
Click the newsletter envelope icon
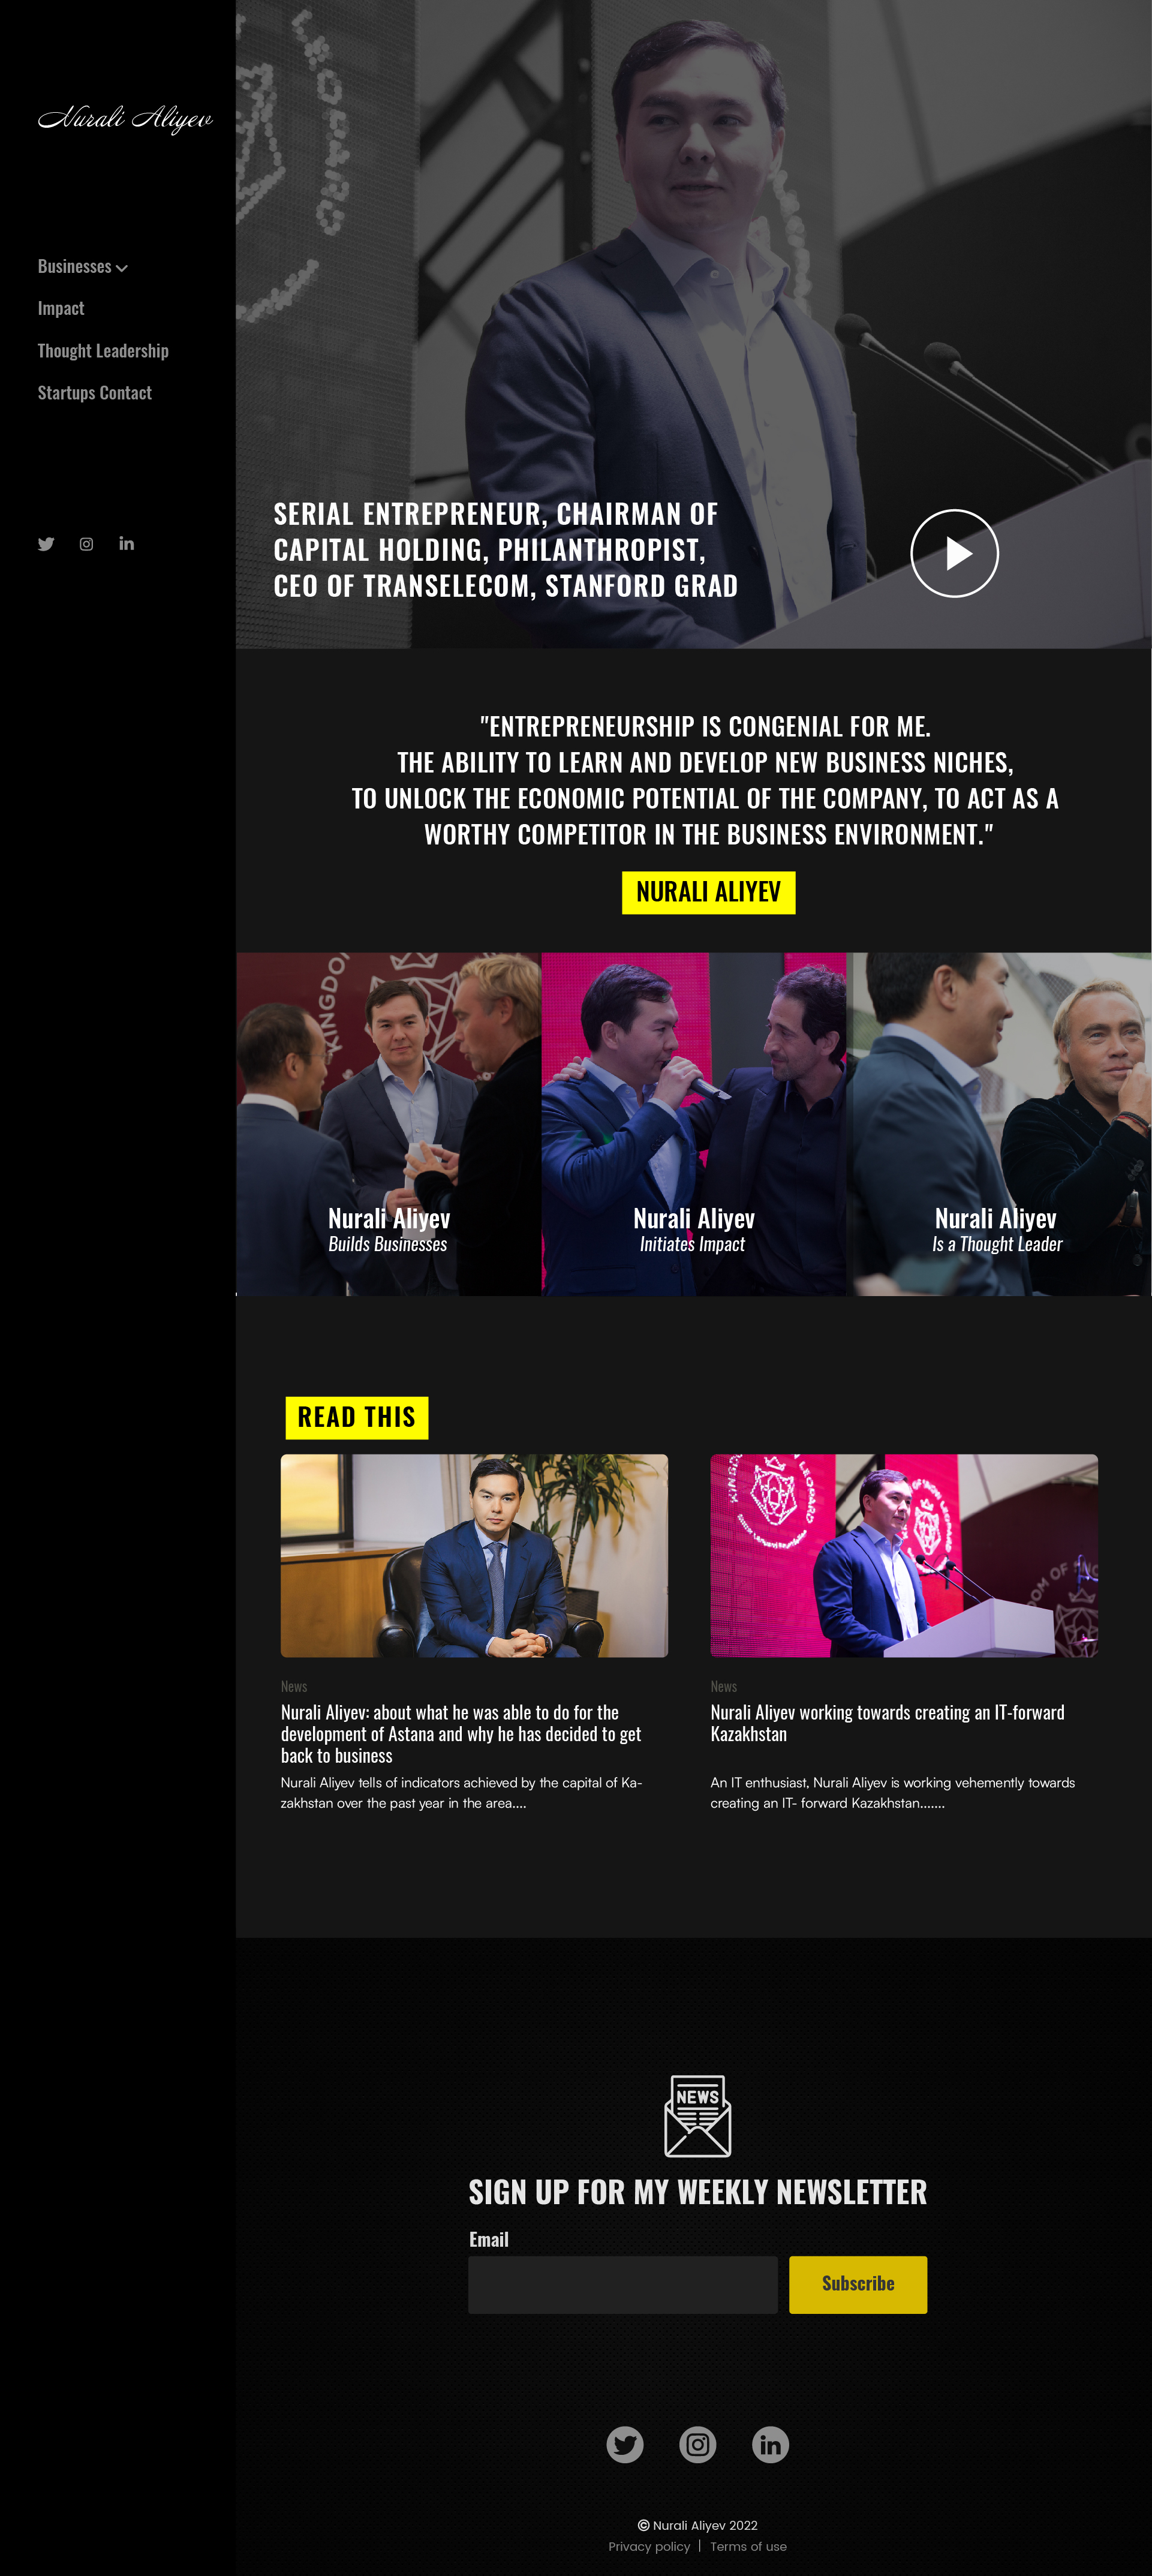(x=698, y=2116)
